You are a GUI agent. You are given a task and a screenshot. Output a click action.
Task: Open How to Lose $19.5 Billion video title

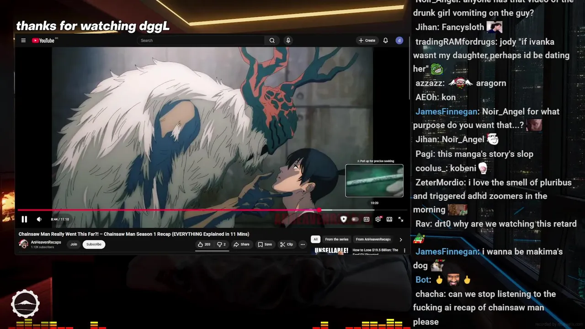375,251
